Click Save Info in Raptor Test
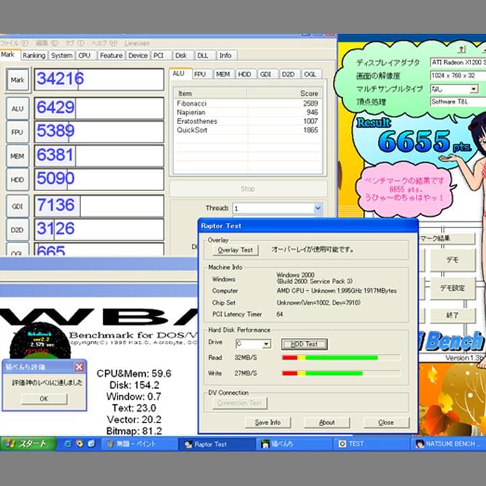 (267, 423)
